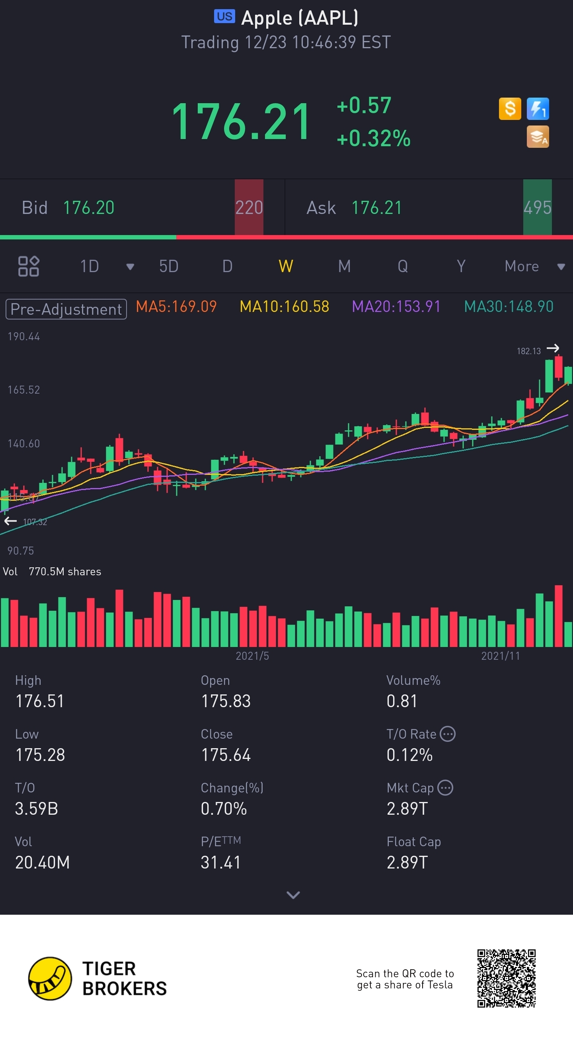Tap the blue lightning bolt icon

click(538, 109)
